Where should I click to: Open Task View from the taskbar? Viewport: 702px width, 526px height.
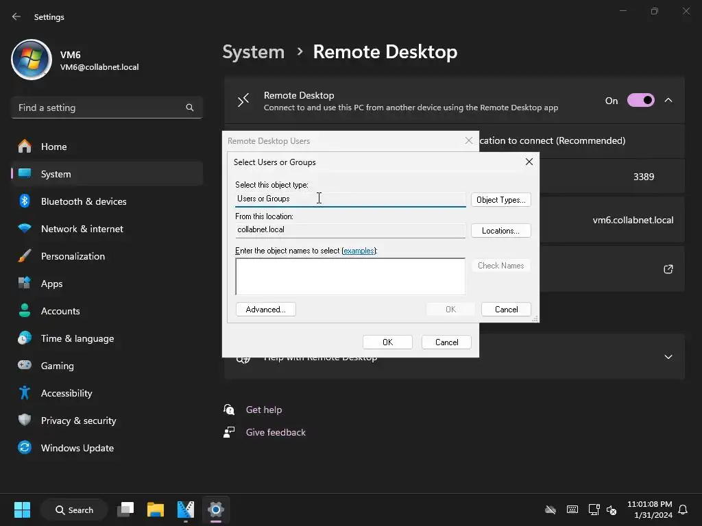pos(125,510)
